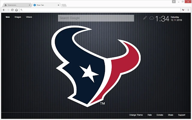
Task: Select the New Tab tab
Action: tap(46, 5)
